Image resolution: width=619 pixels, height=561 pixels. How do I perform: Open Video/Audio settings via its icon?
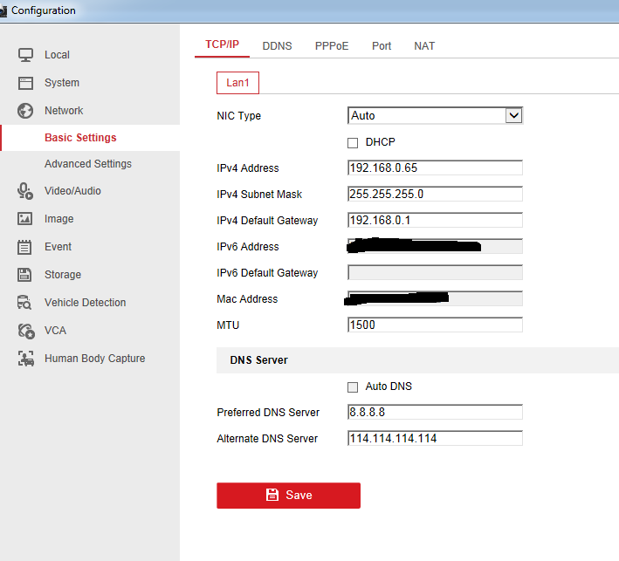pos(25,191)
